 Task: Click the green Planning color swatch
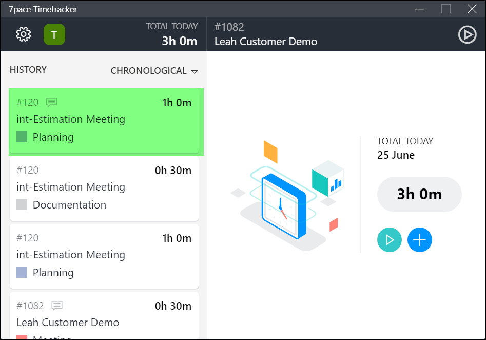pos(22,137)
